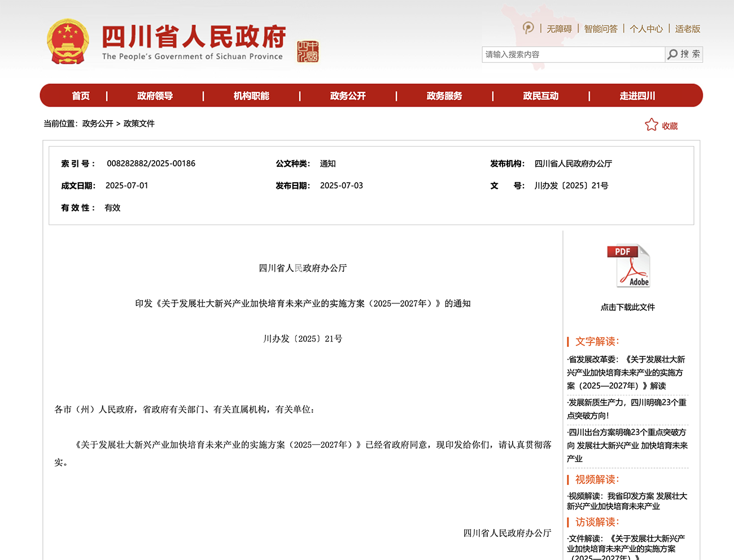This screenshot has width=734, height=560.
Task: Navigate to 走进四川 section
Action: point(637,96)
